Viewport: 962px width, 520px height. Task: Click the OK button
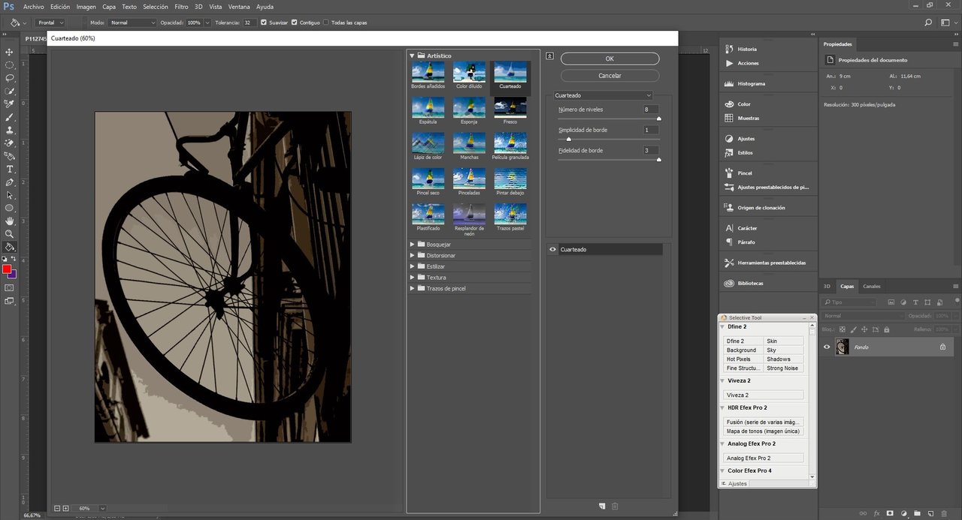(x=610, y=59)
